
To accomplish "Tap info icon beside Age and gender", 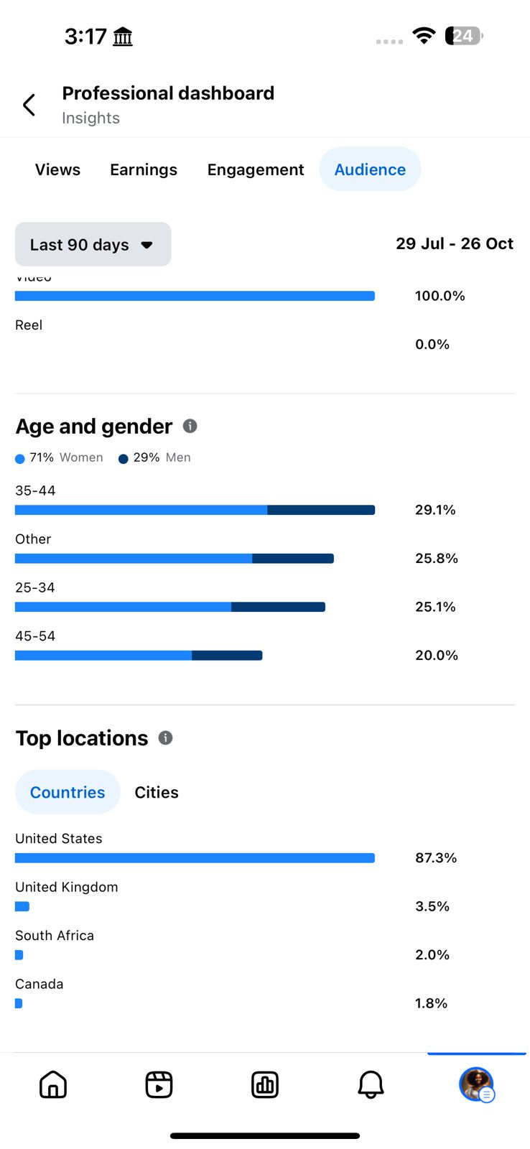I will 190,426.
